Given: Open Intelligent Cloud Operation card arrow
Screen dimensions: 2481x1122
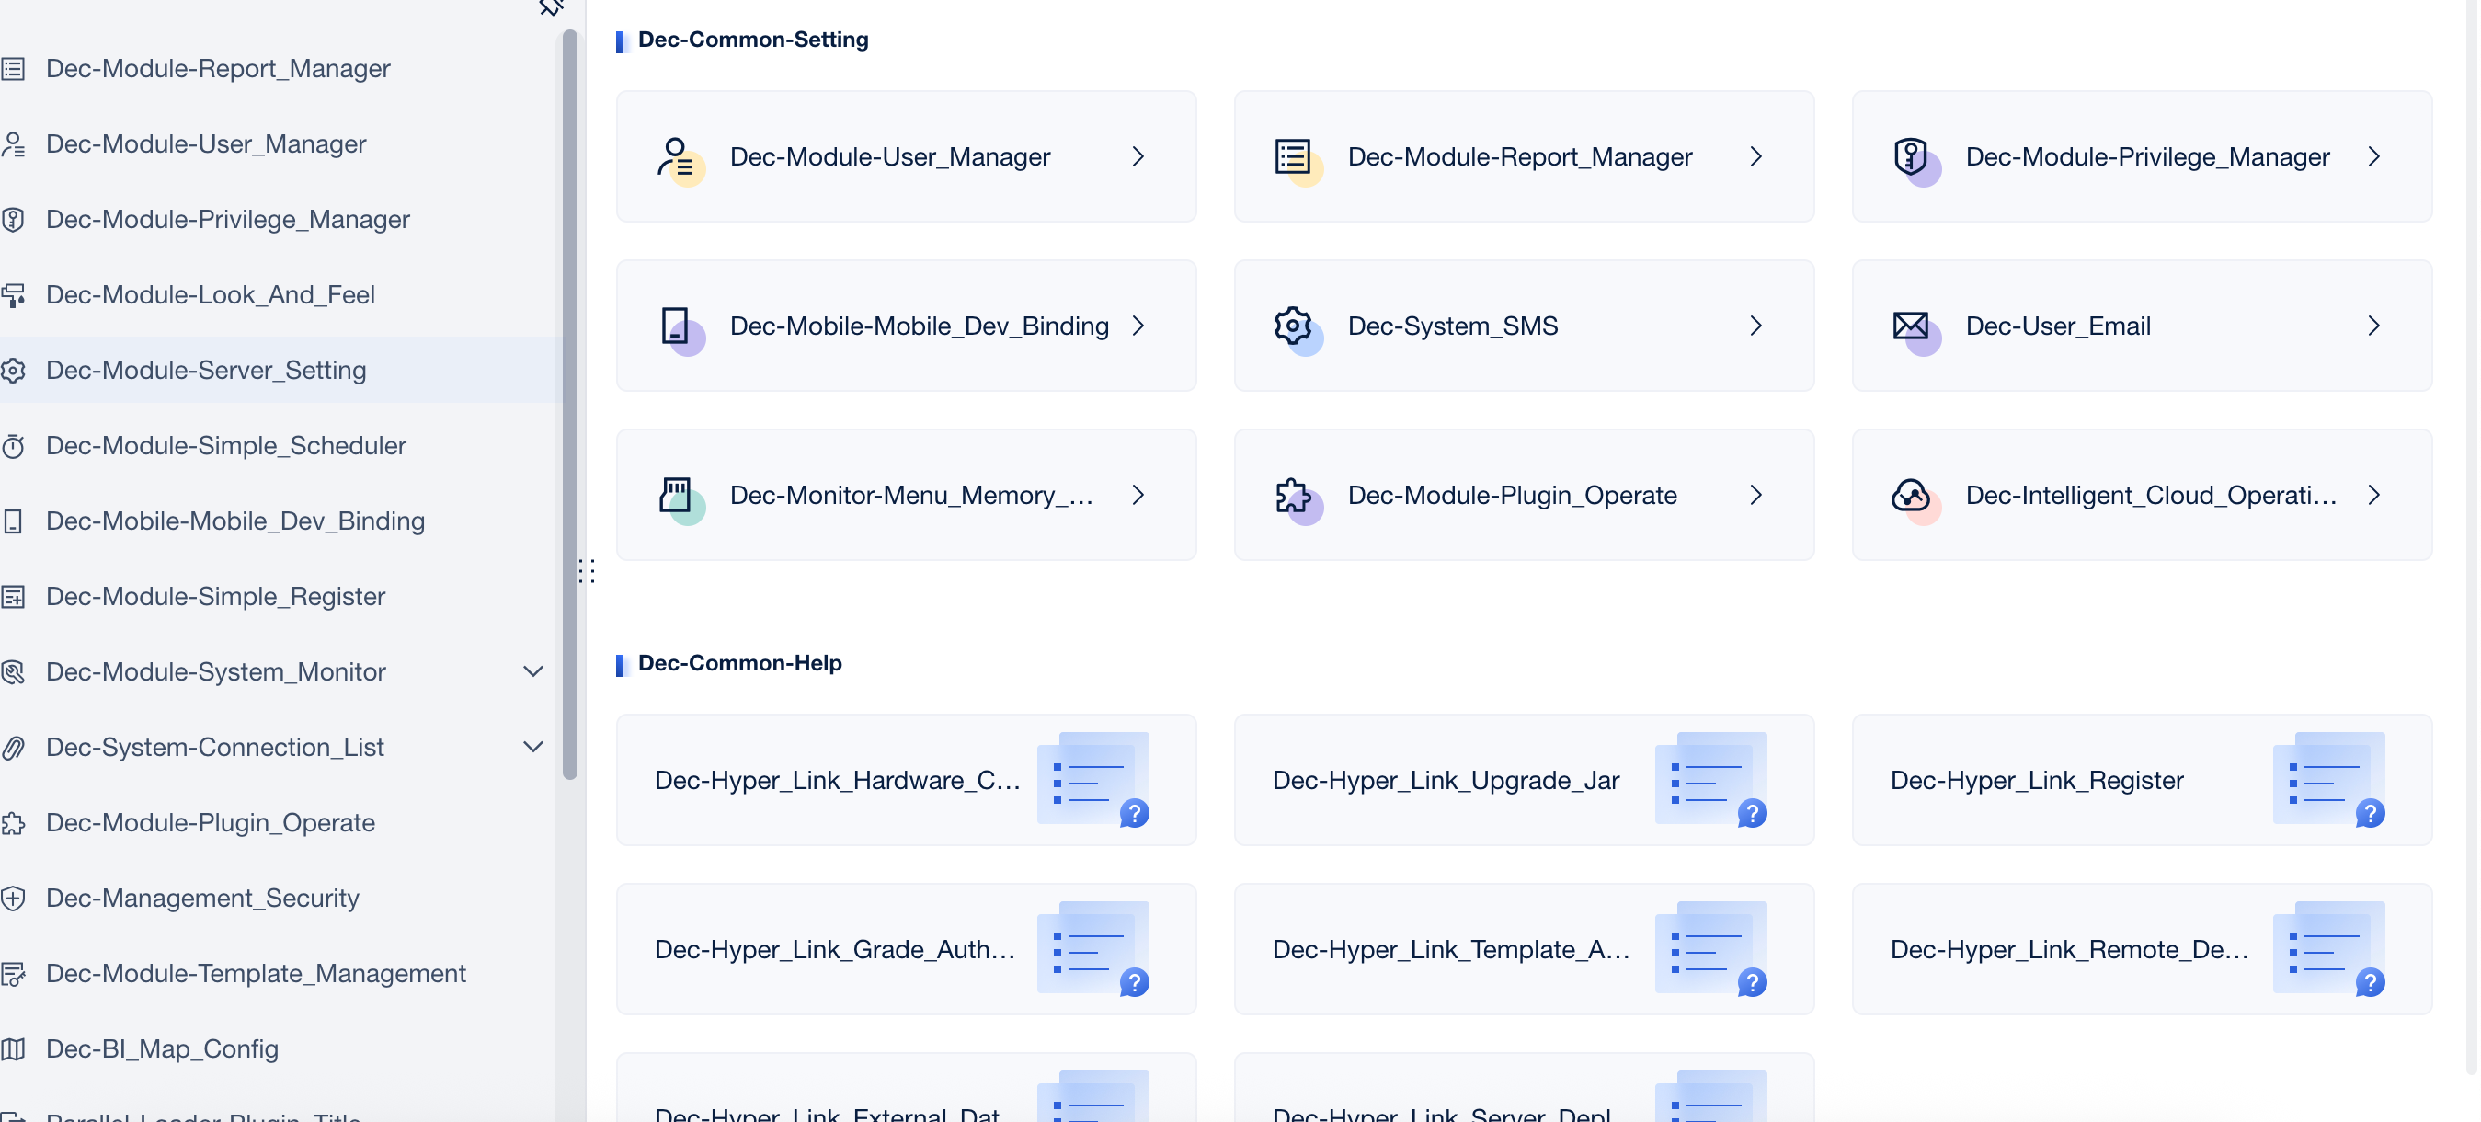Looking at the screenshot, I should pos(2374,495).
